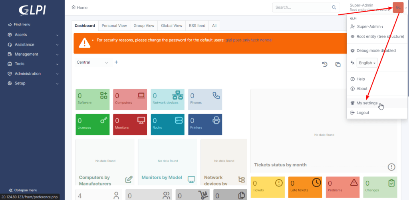The image size is (409, 200).
Task: Add a new dashboard with plus icon
Action: tap(116, 62)
